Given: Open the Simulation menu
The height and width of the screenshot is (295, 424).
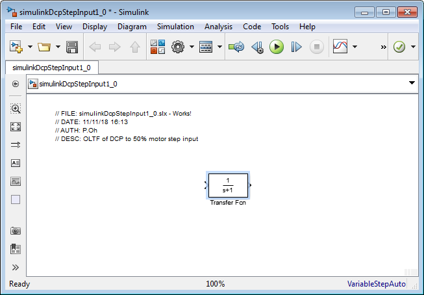Looking at the screenshot, I should pyautogui.click(x=175, y=27).
